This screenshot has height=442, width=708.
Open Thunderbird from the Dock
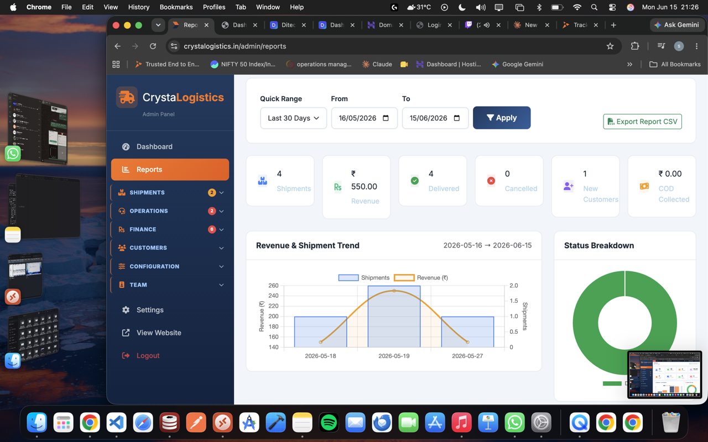[382, 423]
